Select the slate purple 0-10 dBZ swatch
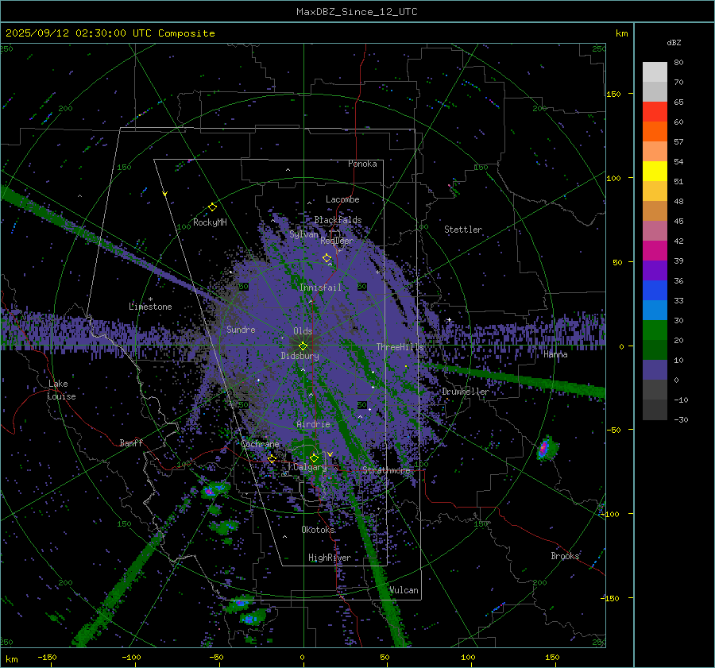 [x=655, y=370]
